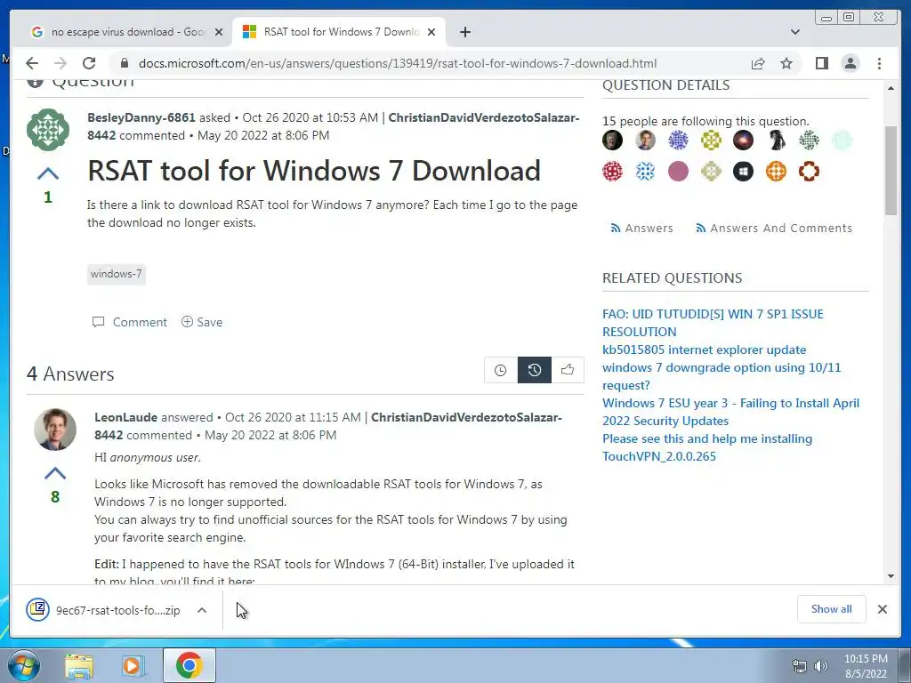
Task: Open the browser side panel
Action: pyautogui.click(x=821, y=63)
